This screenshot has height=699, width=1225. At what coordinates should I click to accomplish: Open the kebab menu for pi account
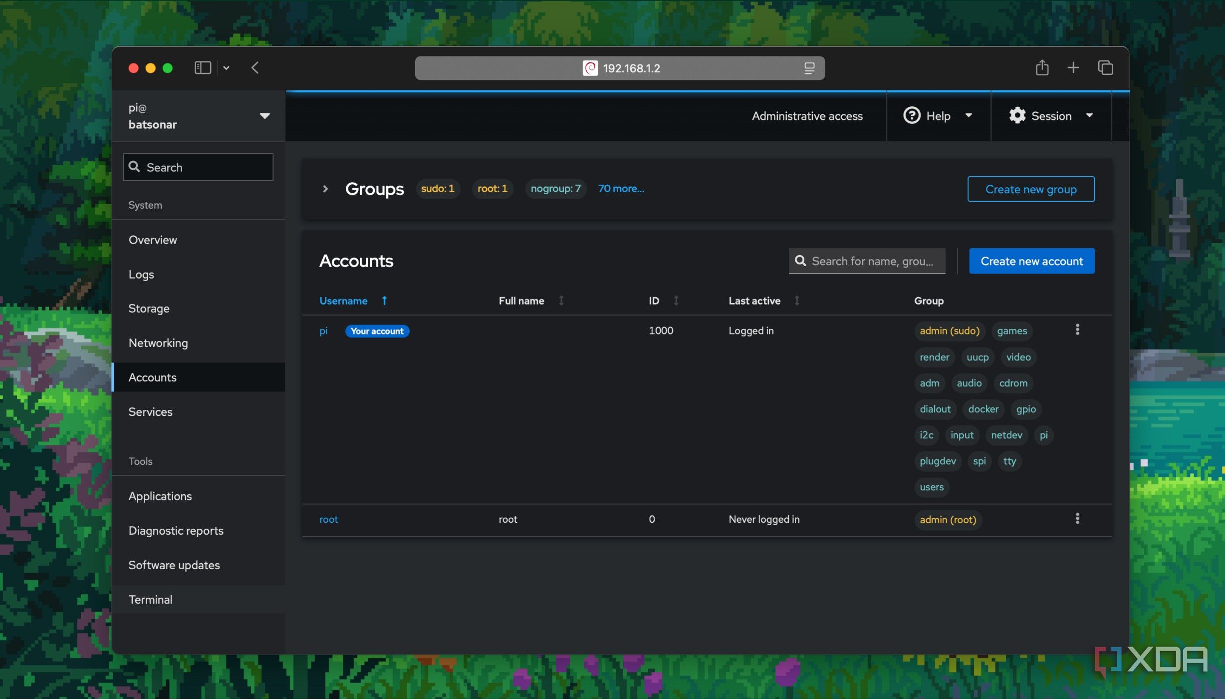[1077, 330]
